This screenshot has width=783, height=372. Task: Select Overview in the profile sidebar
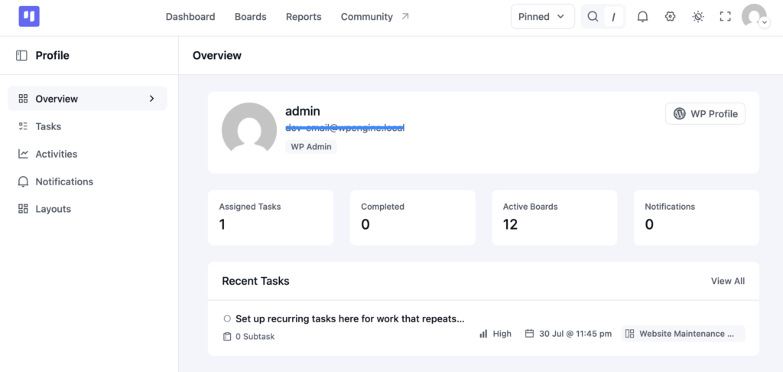(87, 99)
